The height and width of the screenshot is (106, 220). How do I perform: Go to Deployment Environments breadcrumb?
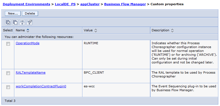tap(26, 4)
